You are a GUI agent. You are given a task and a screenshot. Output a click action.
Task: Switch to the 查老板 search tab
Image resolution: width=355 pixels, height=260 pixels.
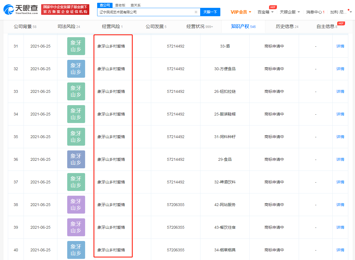[120, 5]
